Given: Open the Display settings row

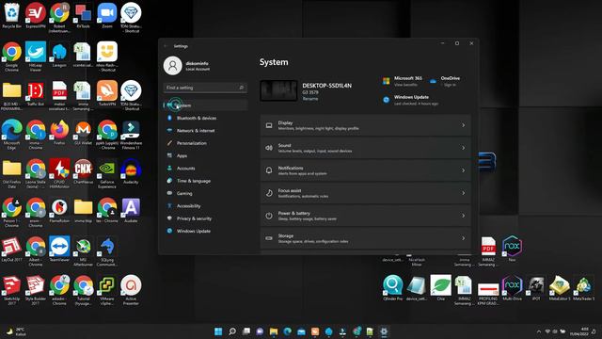Looking at the screenshot, I should pyautogui.click(x=366, y=125).
